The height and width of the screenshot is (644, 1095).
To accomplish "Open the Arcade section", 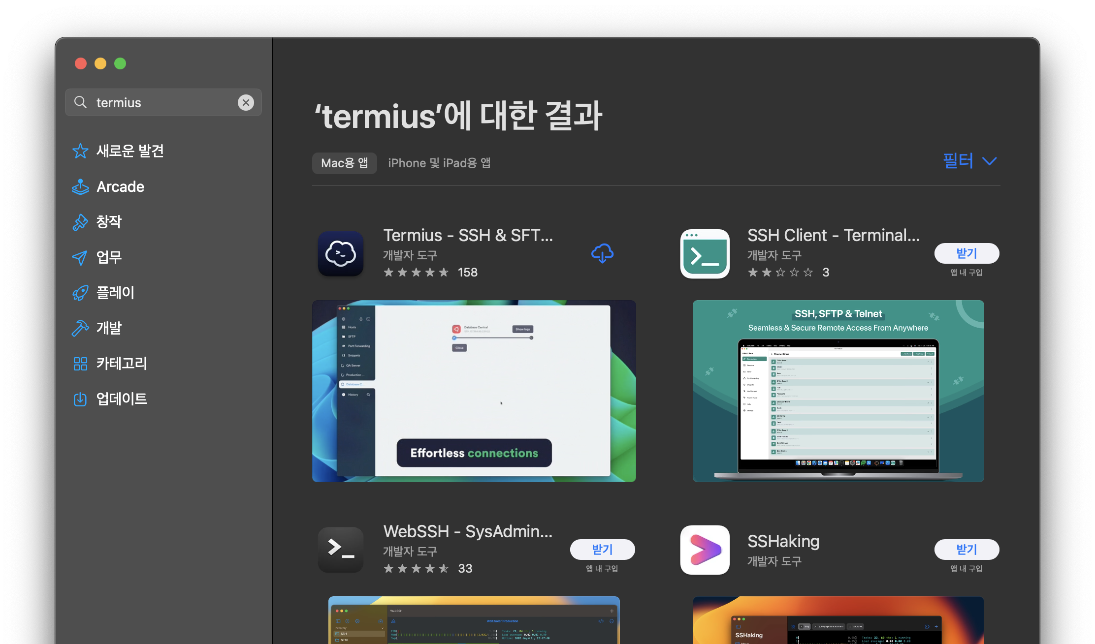I will (x=120, y=187).
